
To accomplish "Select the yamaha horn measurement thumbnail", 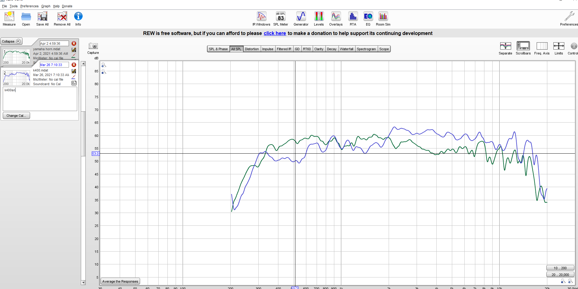I will pos(16,57).
